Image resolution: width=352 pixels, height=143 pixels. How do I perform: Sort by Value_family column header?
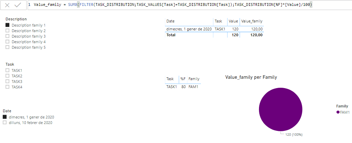click(x=252, y=21)
